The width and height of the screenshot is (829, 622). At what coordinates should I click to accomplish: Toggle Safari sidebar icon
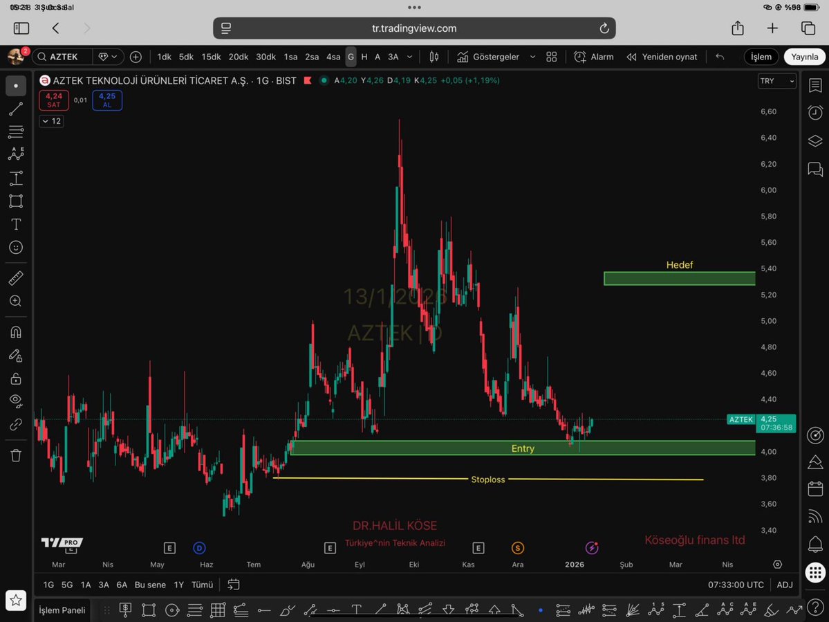point(21,28)
